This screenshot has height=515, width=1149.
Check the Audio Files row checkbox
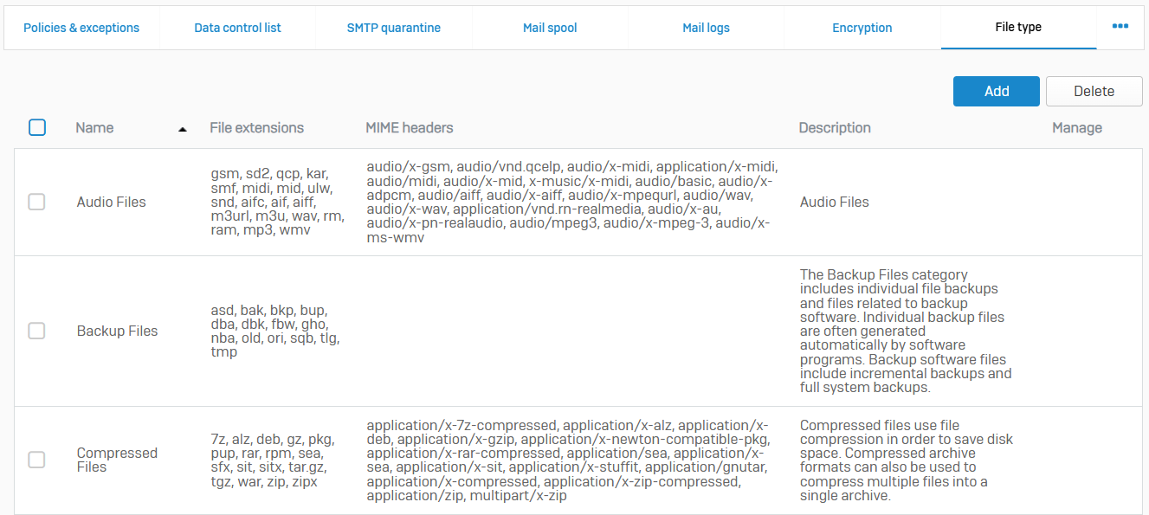pyautogui.click(x=36, y=202)
